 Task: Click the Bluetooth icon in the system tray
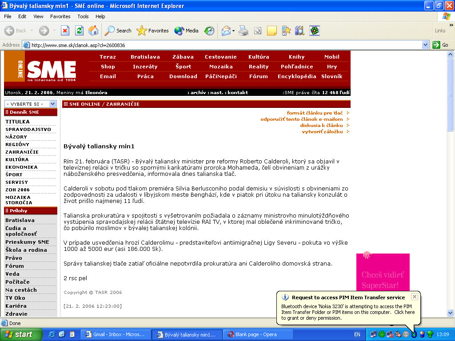414,334
